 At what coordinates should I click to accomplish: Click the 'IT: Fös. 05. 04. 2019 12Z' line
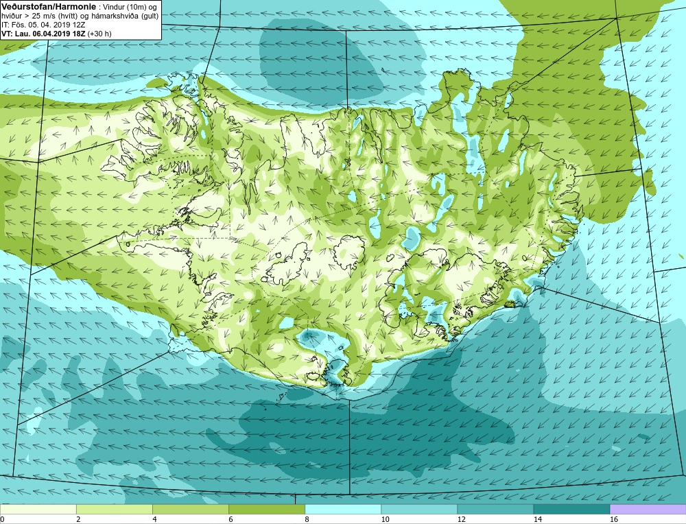pos(43,25)
